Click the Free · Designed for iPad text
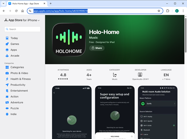The image size is (187, 139). [102, 42]
